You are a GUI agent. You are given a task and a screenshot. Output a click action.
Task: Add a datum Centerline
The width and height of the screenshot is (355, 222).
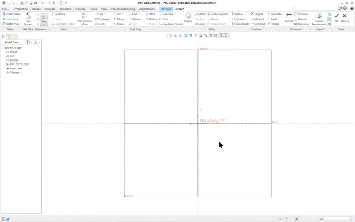(x=58, y=14)
